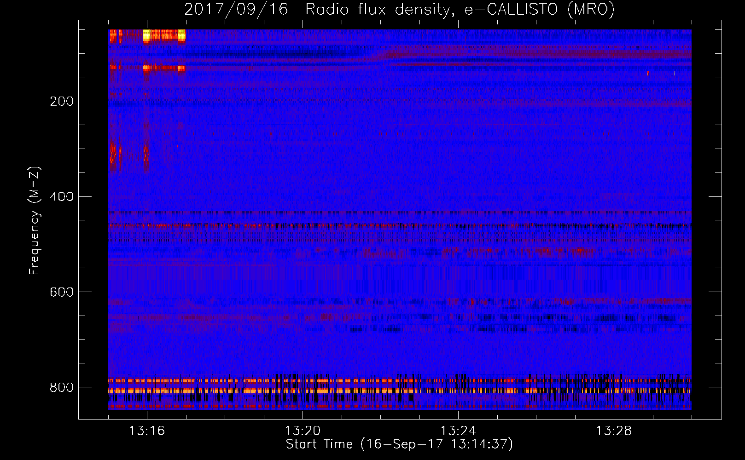Click the 13:28 time tick label
This screenshot has height=460, width=745.
tap(614, 431)
